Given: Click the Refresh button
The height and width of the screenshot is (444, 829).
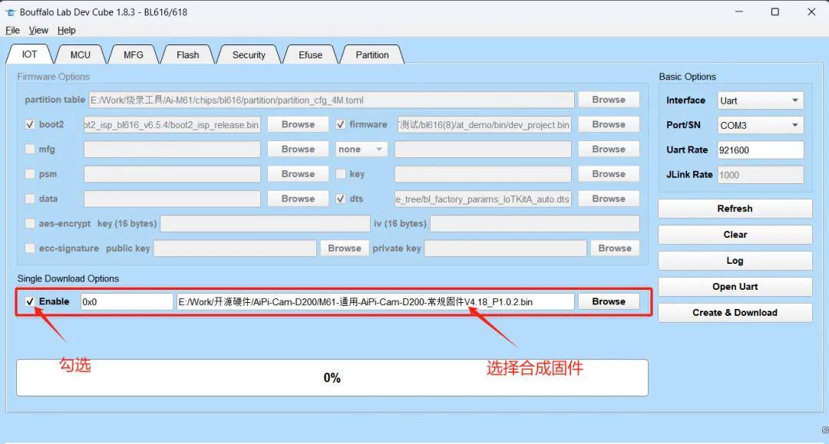Looking at the screenshot, I should pos(735,209).
